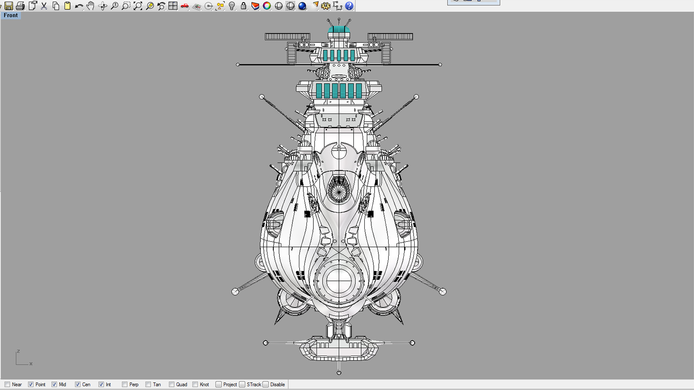Select the Pan hand tool

coord(90,6)
